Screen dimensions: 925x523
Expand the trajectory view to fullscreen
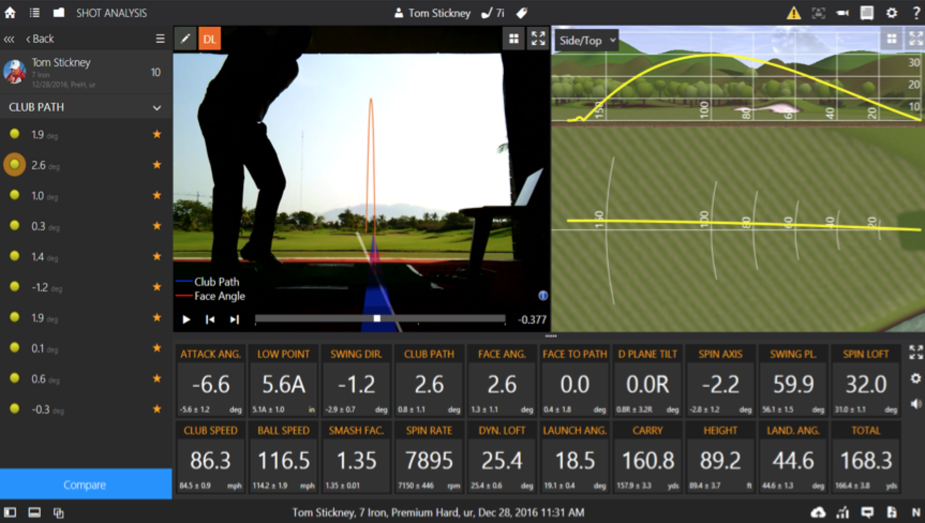tap(916, 39)
